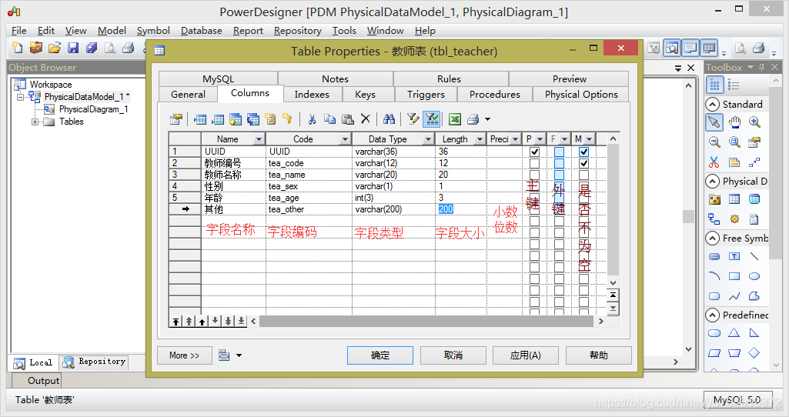The width and height of the screenshot is (789, 417).
Task: Switch to the Keys tab
Action: coord(365,94)
